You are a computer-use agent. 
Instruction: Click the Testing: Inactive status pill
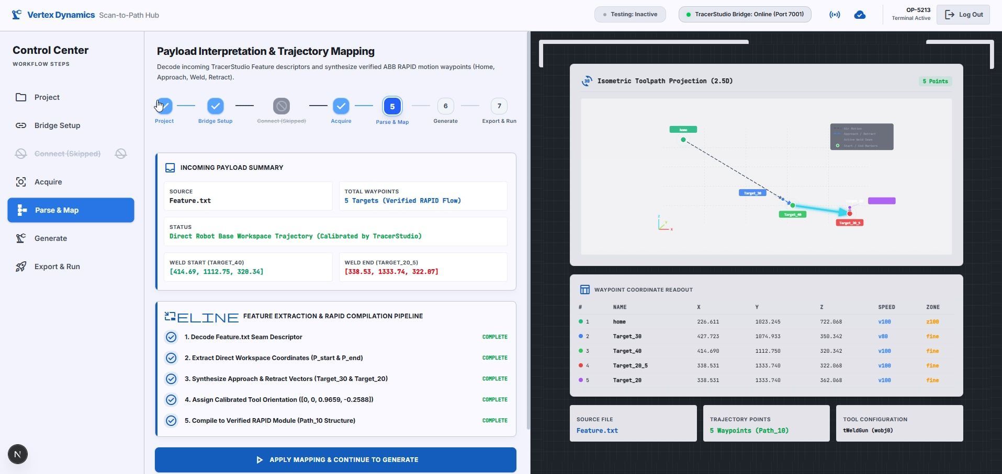click(630, 14)
